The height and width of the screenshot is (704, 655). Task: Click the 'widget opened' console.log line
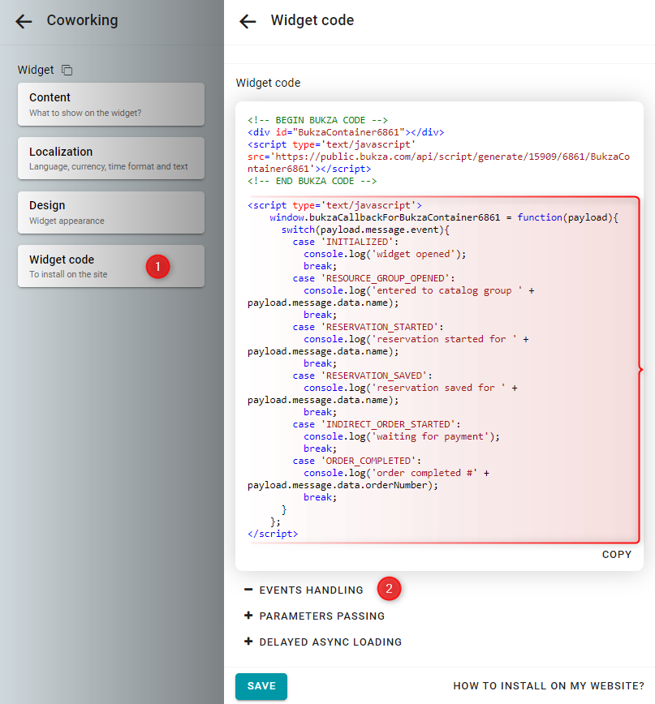tap(385, 254)
